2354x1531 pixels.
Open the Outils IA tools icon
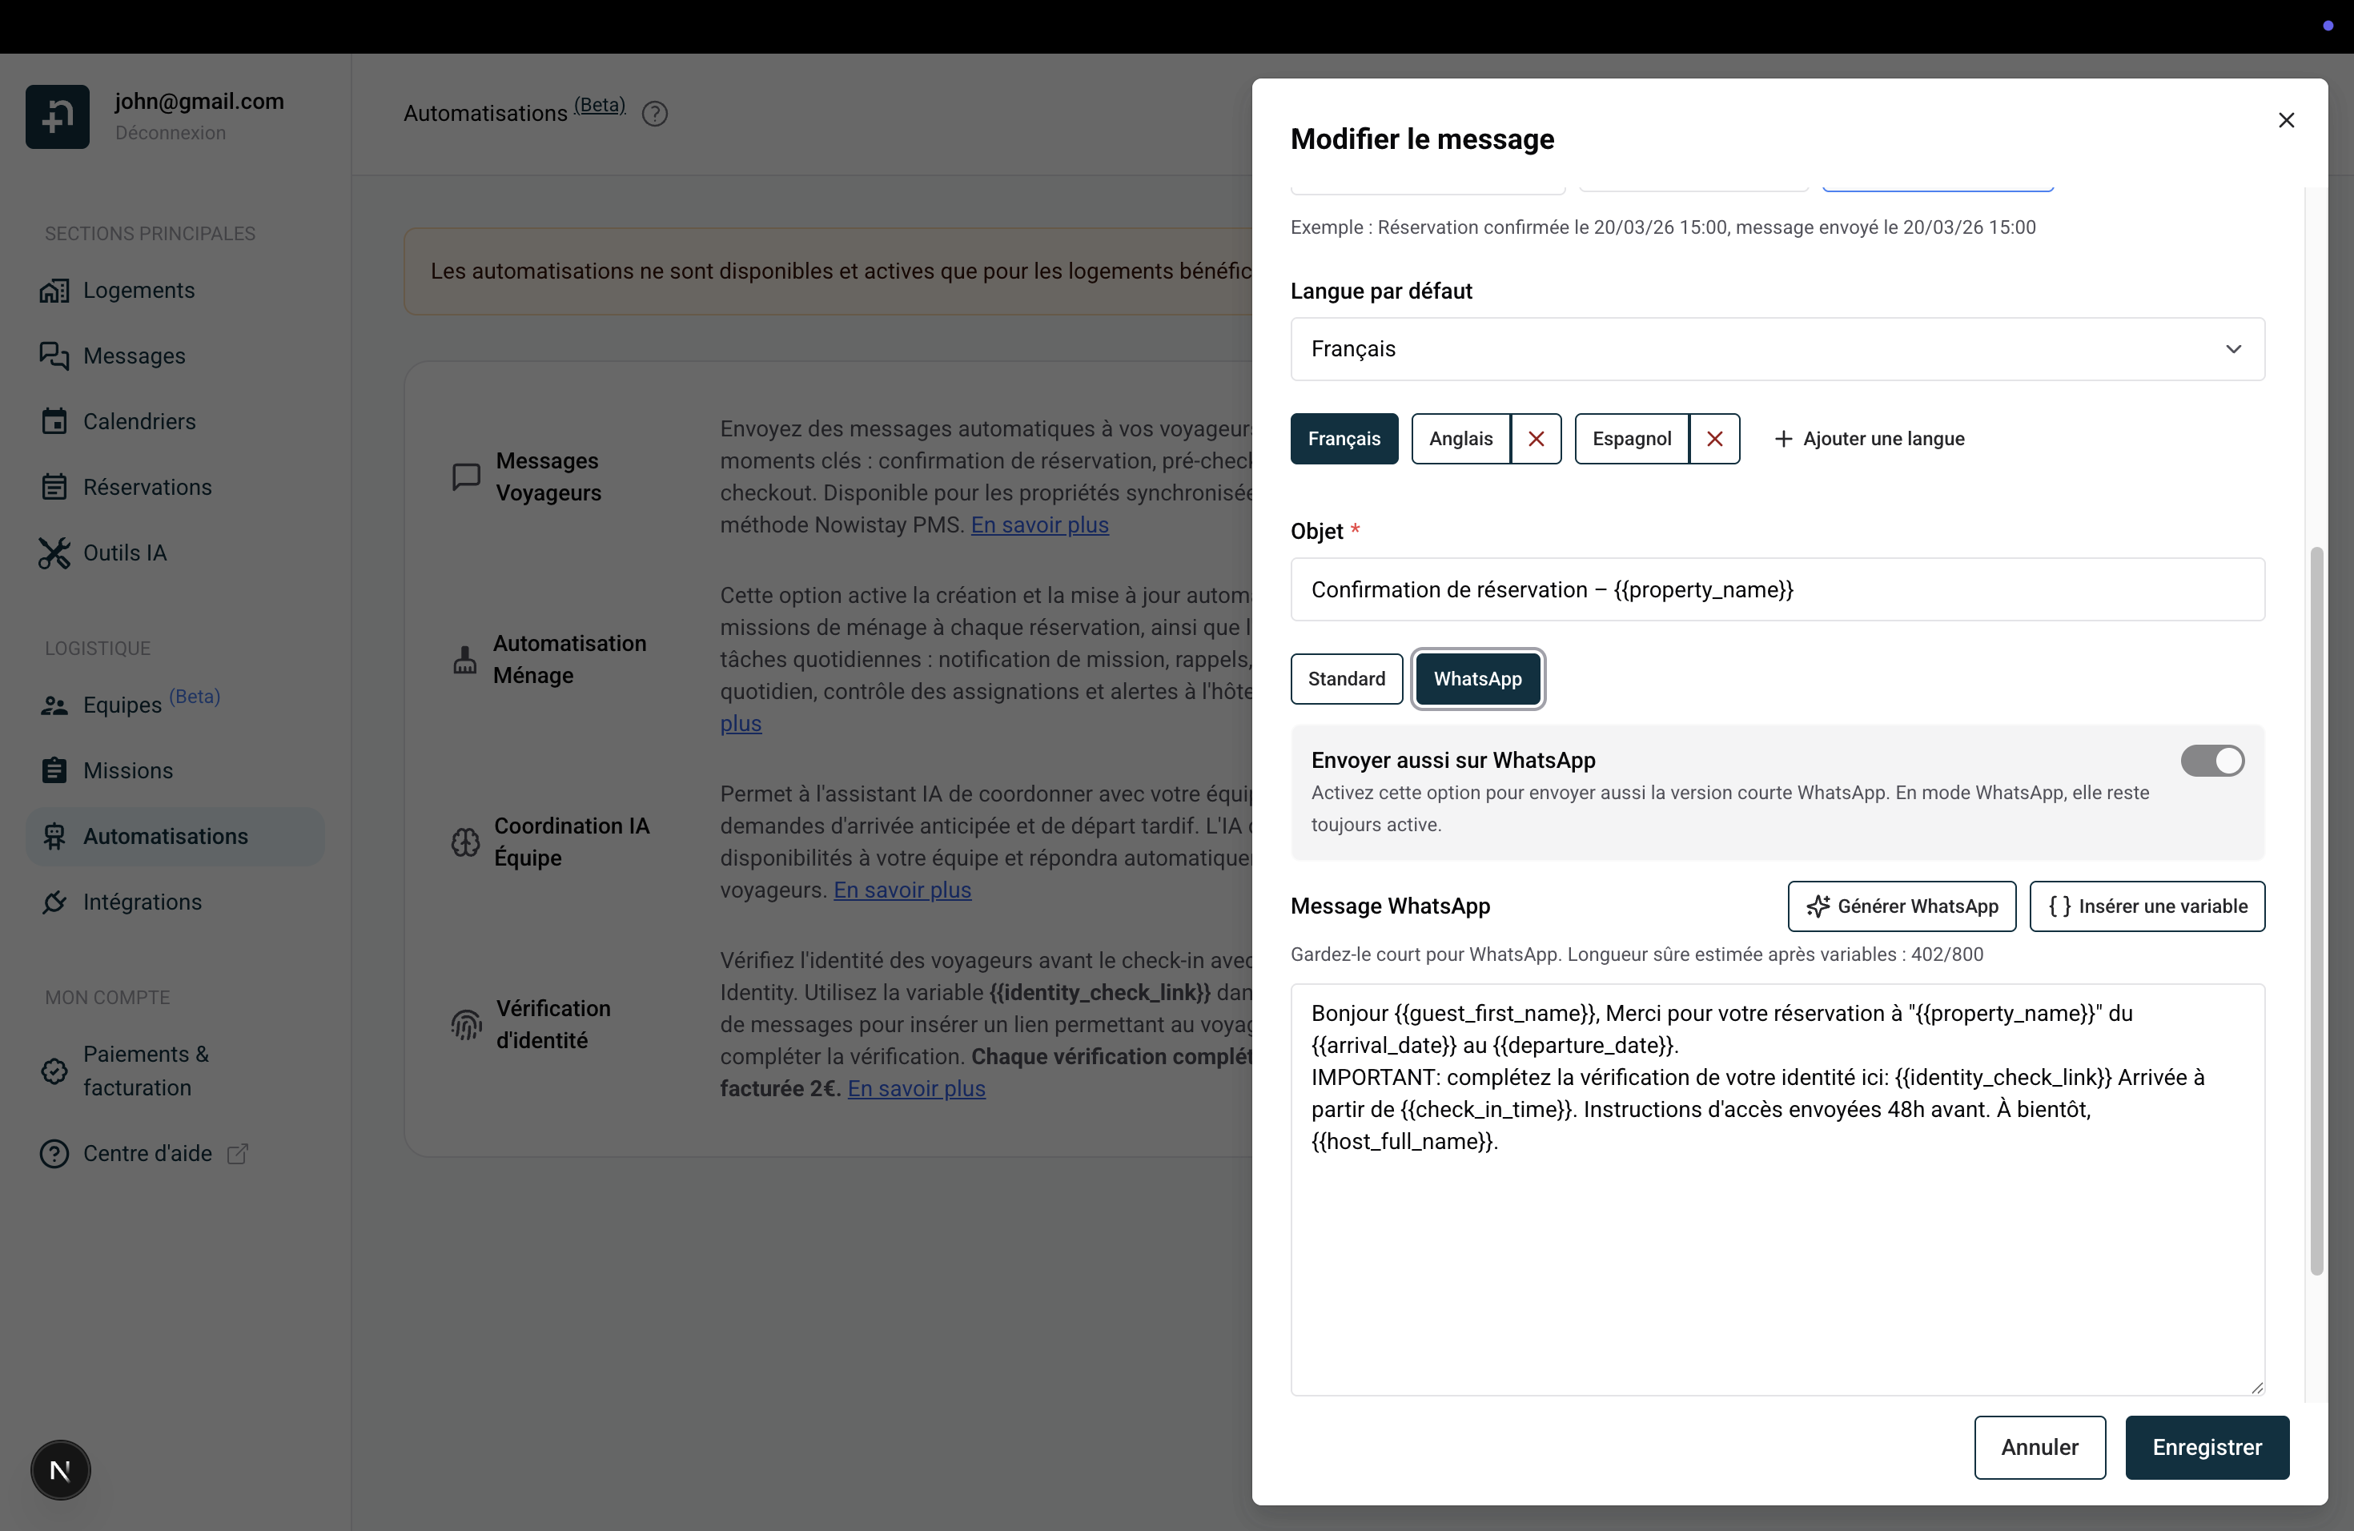click(54, 553)
